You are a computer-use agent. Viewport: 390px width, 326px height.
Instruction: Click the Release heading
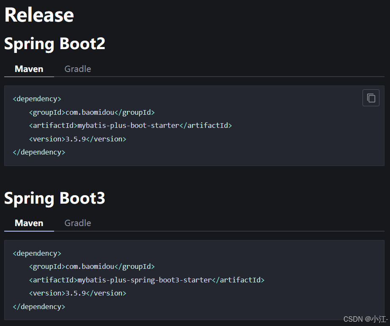[38, 15]
